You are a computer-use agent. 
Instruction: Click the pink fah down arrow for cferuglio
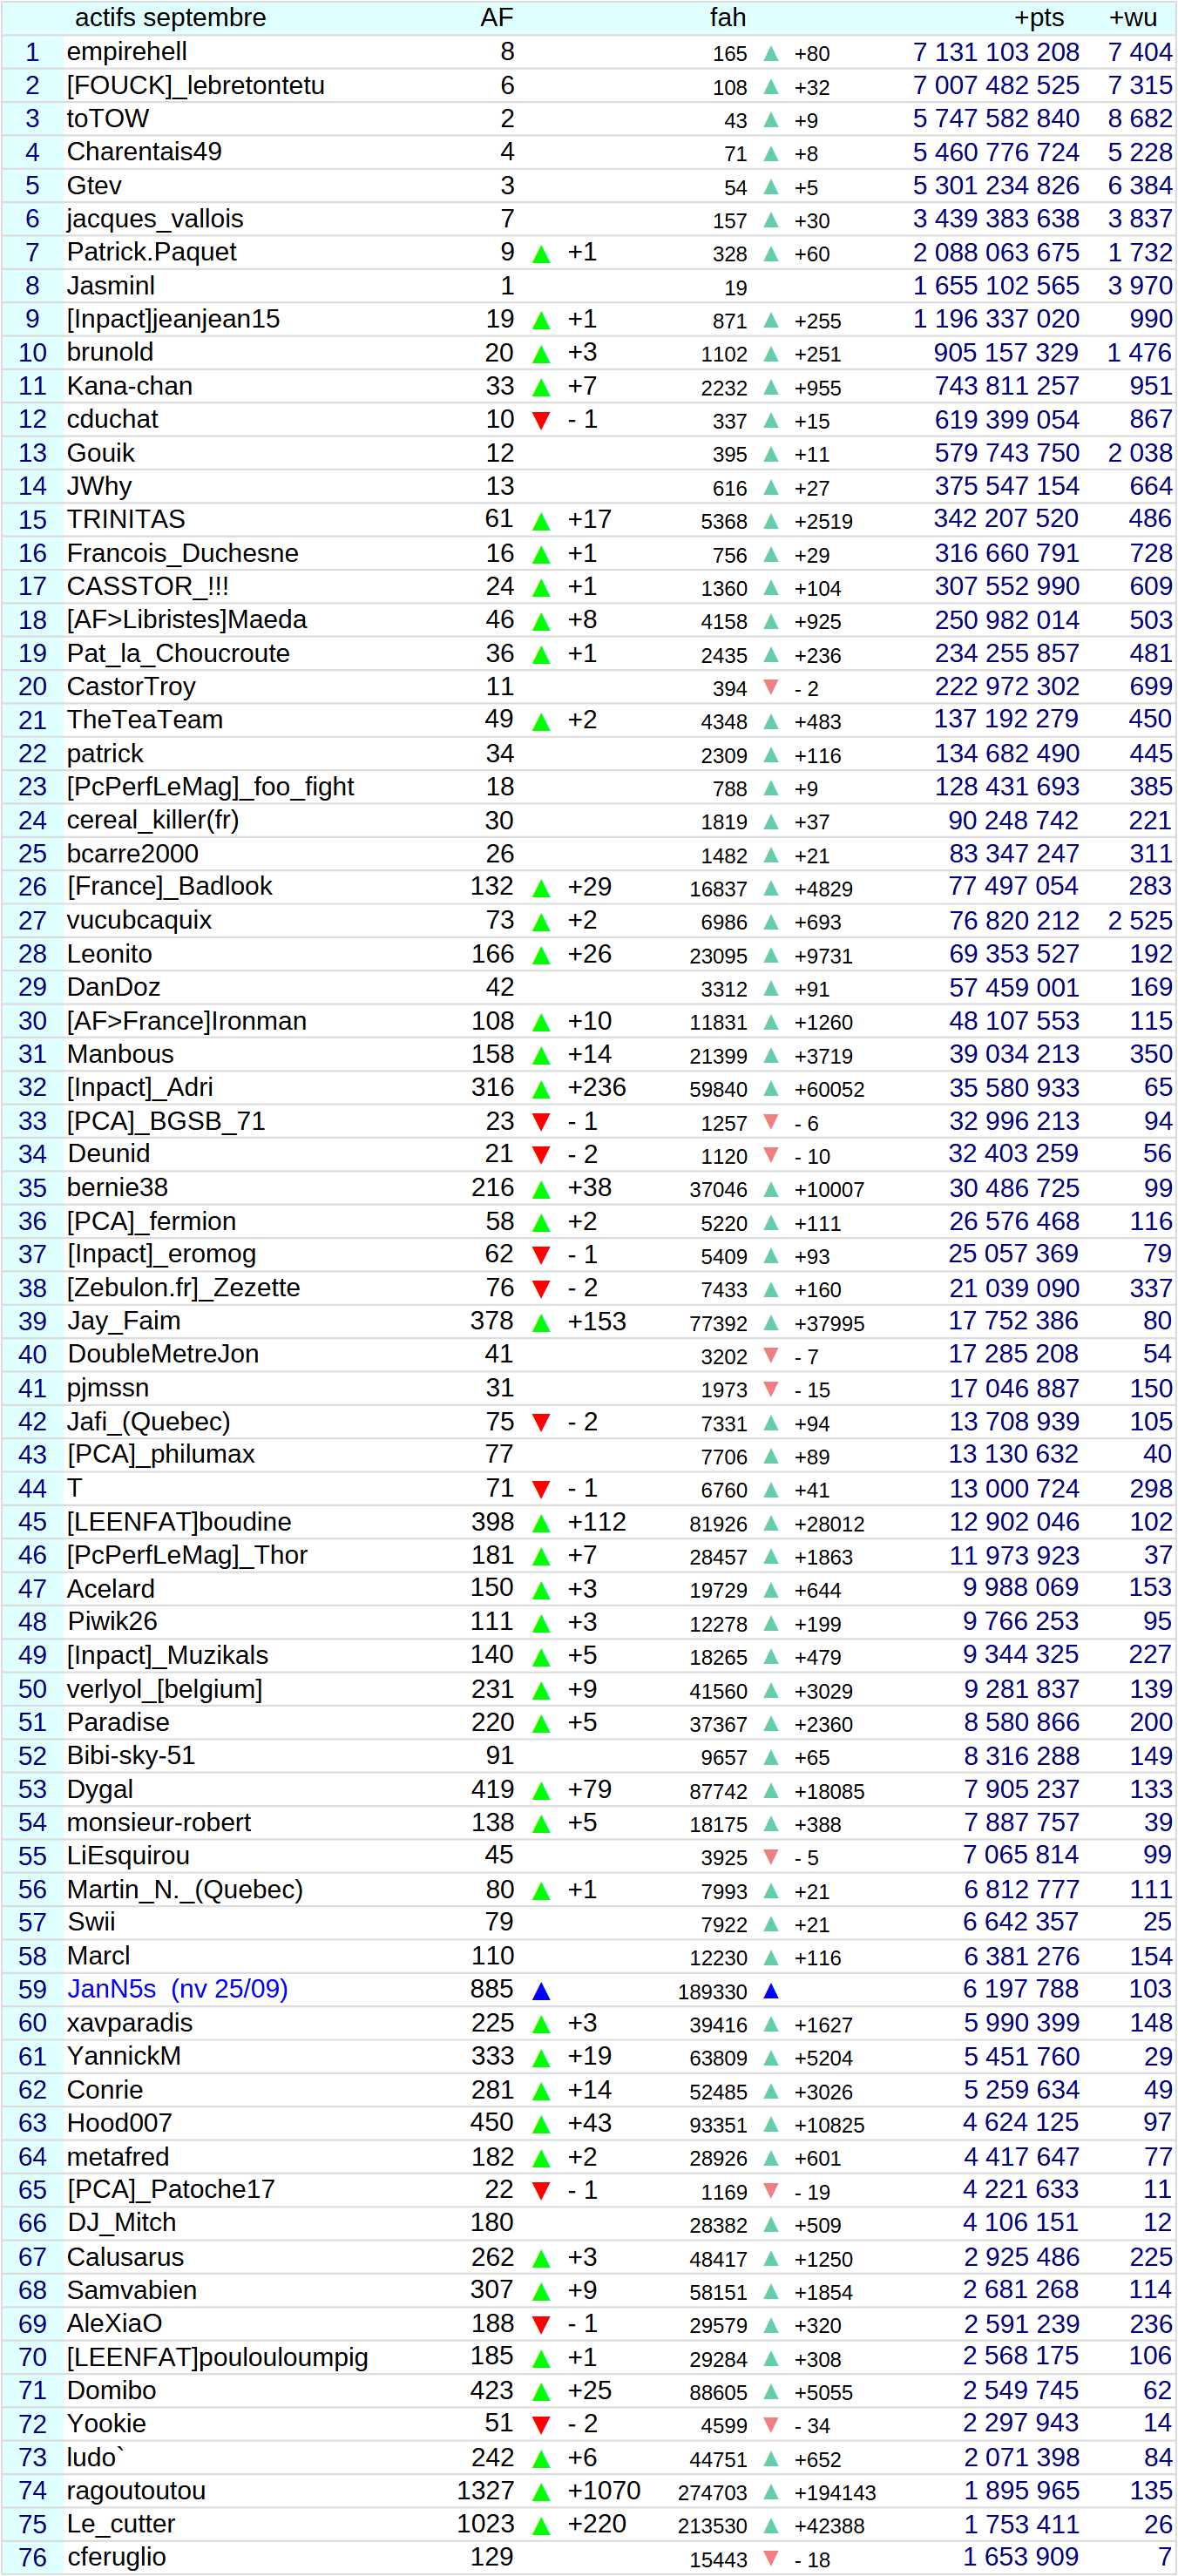[770, 2558]
